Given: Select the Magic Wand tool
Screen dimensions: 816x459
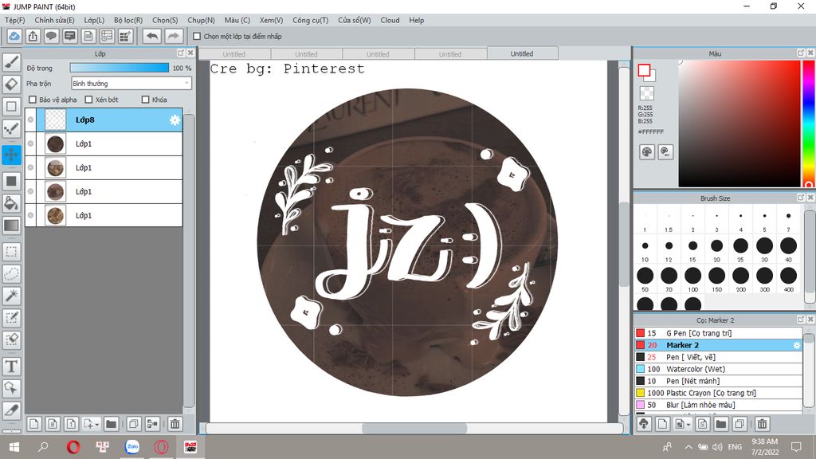Looking at the screenshot, I should click(11, 296).
